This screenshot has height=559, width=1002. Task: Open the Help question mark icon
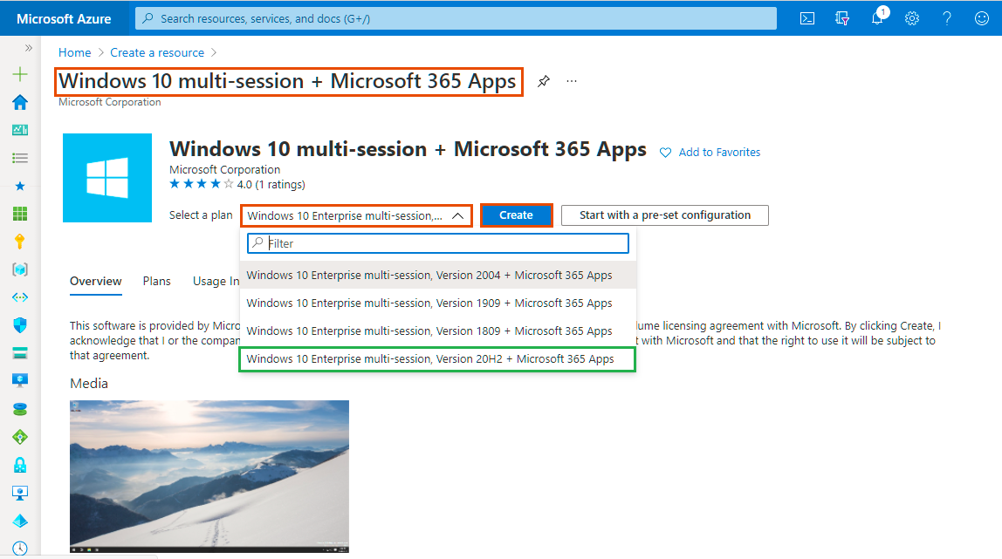point(947,18)
